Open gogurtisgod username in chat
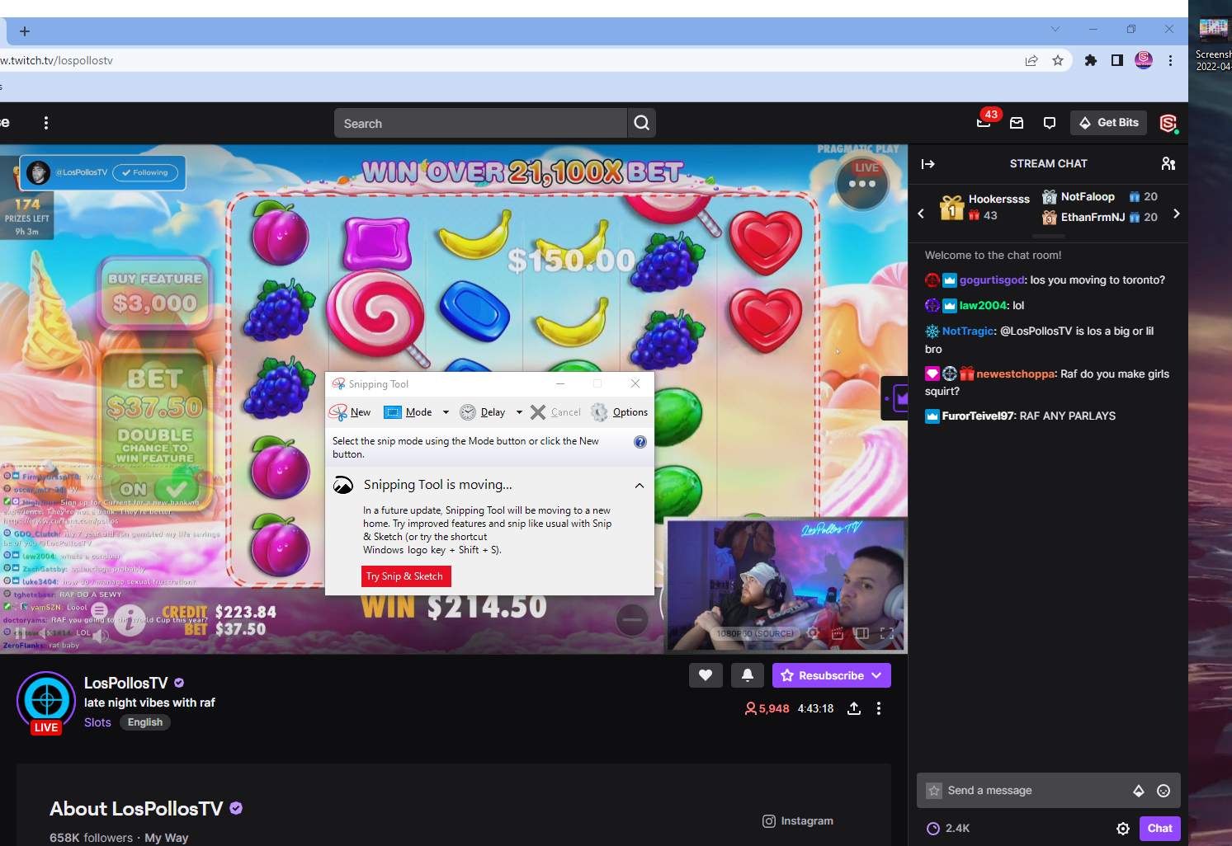1232x846 pixels. coord(992,280)
